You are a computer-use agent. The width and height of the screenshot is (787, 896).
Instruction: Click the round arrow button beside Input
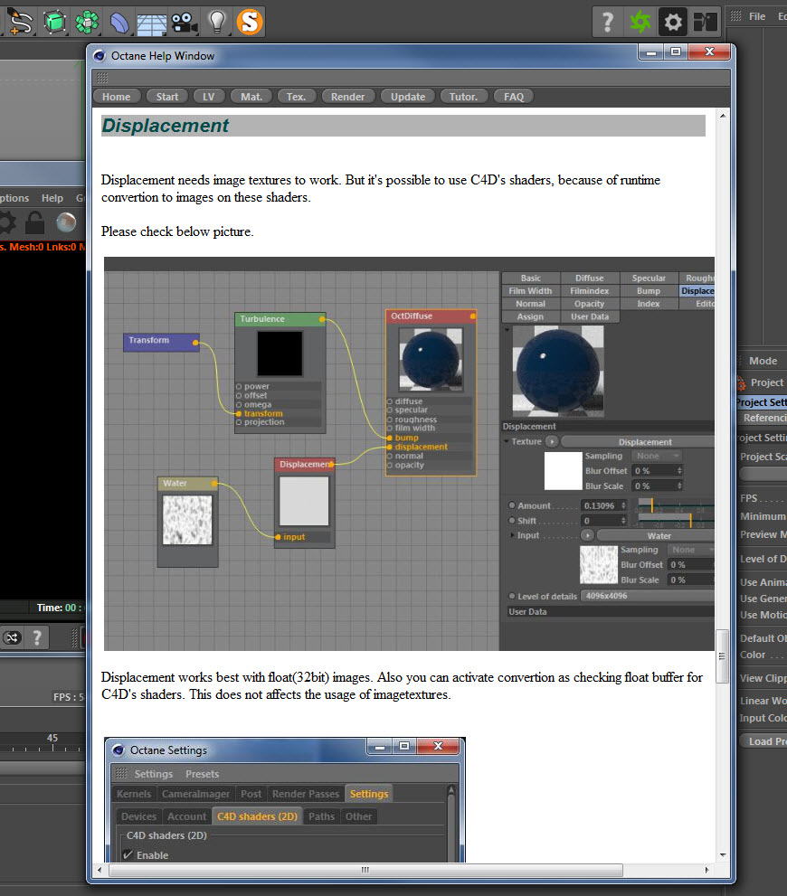point(587,535)
